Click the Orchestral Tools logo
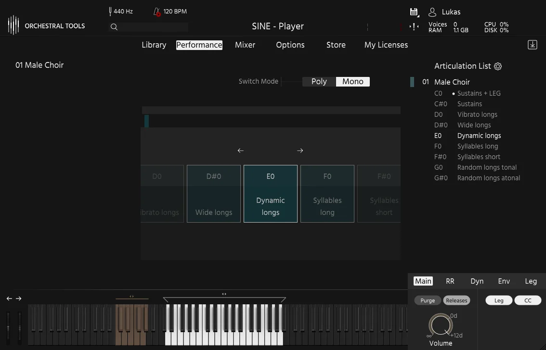The image size is (546, 350). coord(13,25)
